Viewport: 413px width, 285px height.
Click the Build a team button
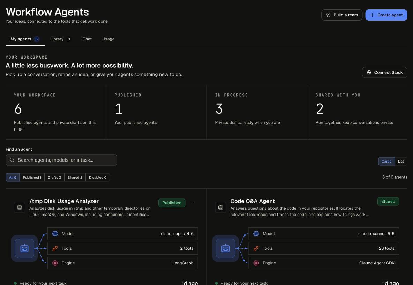tap(341, 15)
